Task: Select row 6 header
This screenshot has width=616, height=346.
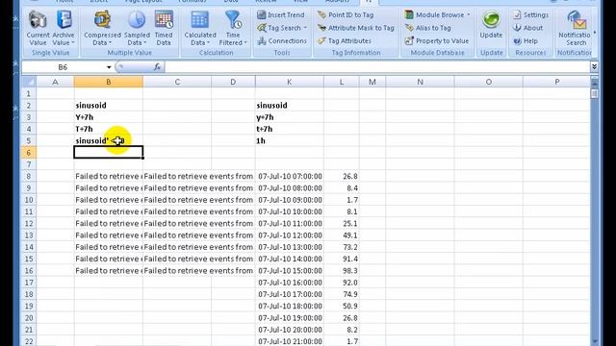Action: tap(28, 153)
